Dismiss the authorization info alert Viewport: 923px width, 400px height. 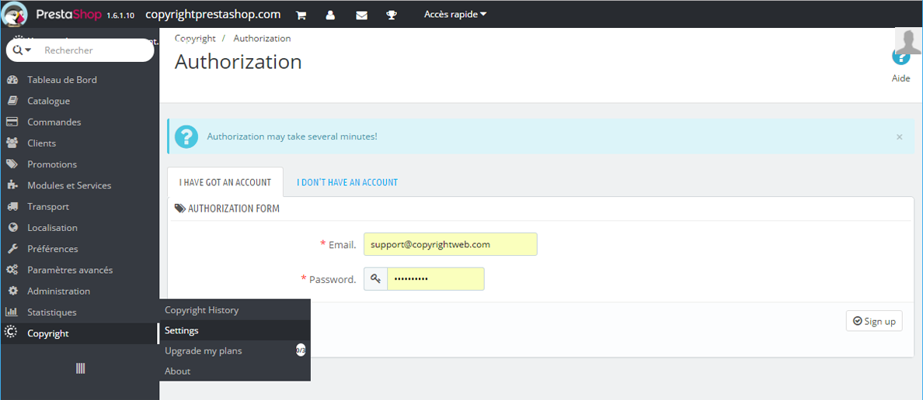(900, 137)
